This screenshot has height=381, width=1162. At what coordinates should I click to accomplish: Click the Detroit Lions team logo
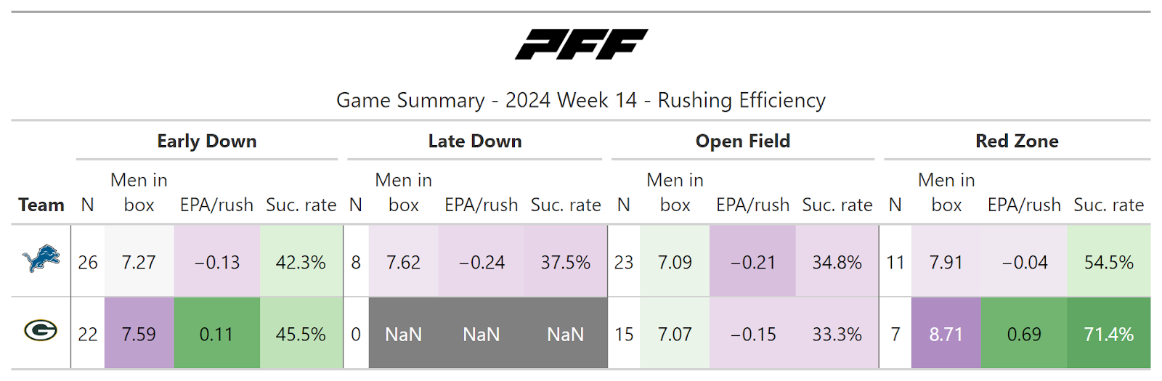[x=41, y=259]
